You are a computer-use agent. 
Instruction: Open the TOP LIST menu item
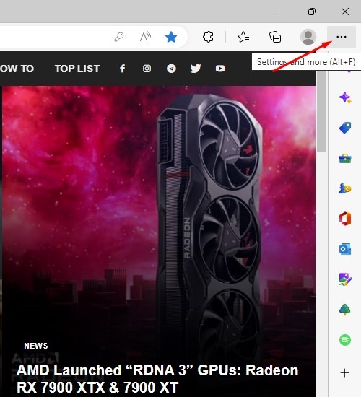click(77, 69)
